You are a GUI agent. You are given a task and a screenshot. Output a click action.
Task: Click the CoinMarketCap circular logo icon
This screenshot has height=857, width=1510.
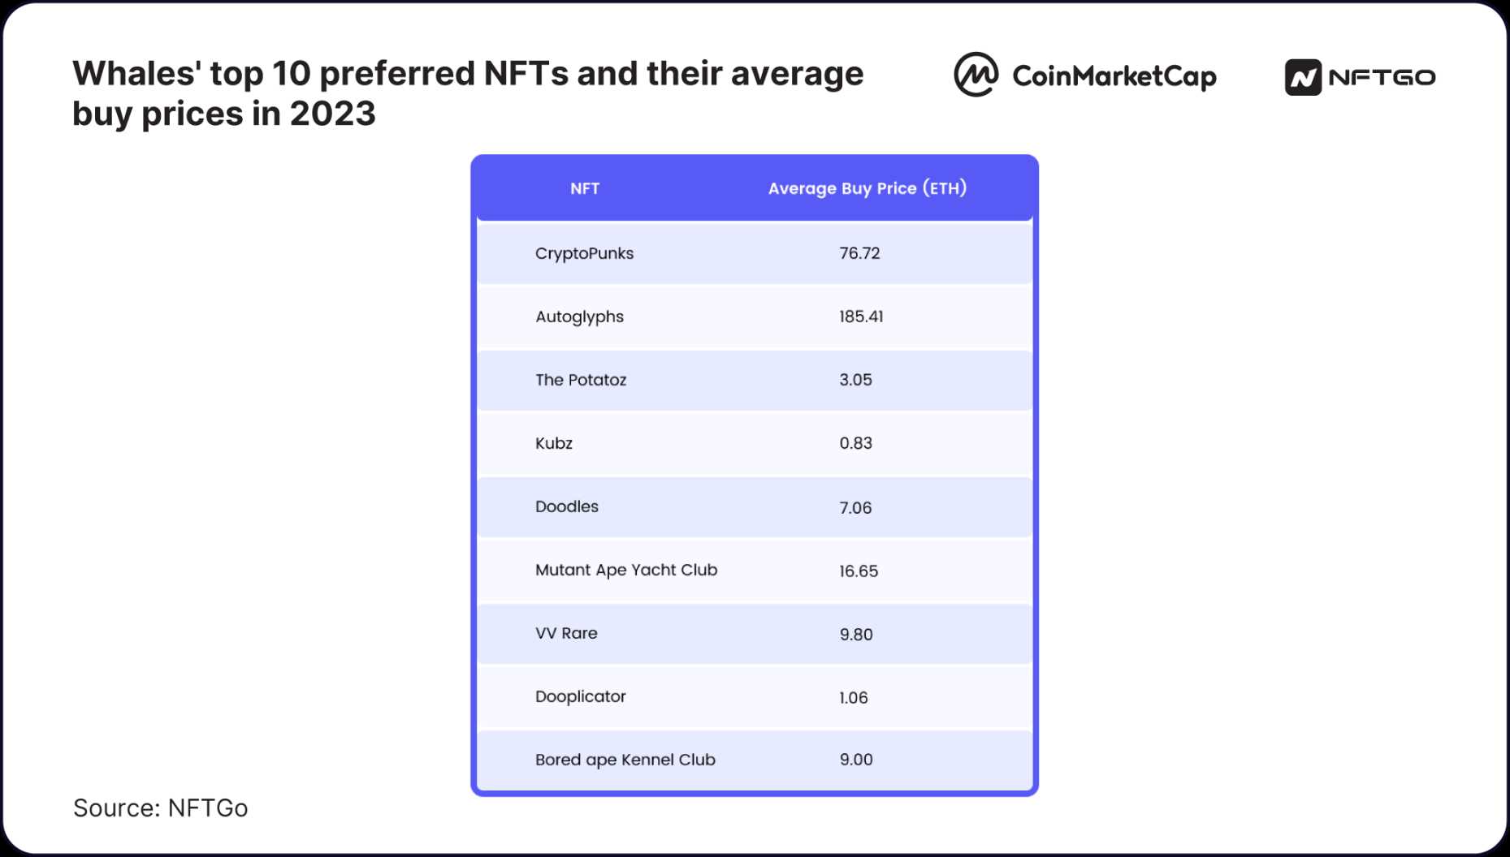976,75
